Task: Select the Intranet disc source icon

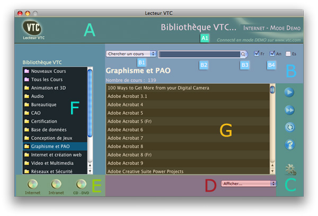Action: tap(56, 184)
